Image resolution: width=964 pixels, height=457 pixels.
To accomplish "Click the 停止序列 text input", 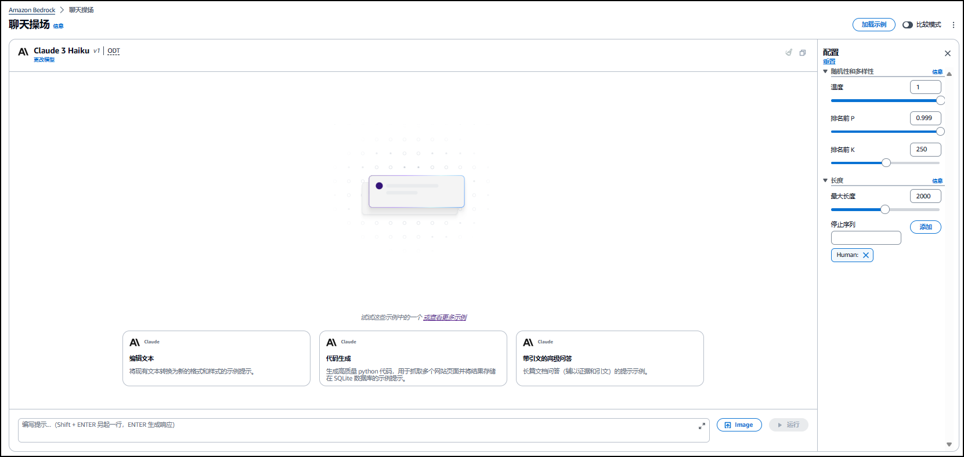I will [866, 238].
